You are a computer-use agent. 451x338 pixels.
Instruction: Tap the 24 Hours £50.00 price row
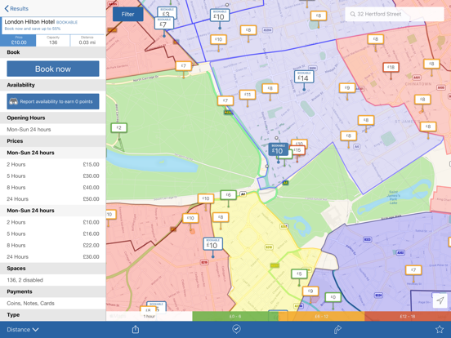click(x=53, y=199)
